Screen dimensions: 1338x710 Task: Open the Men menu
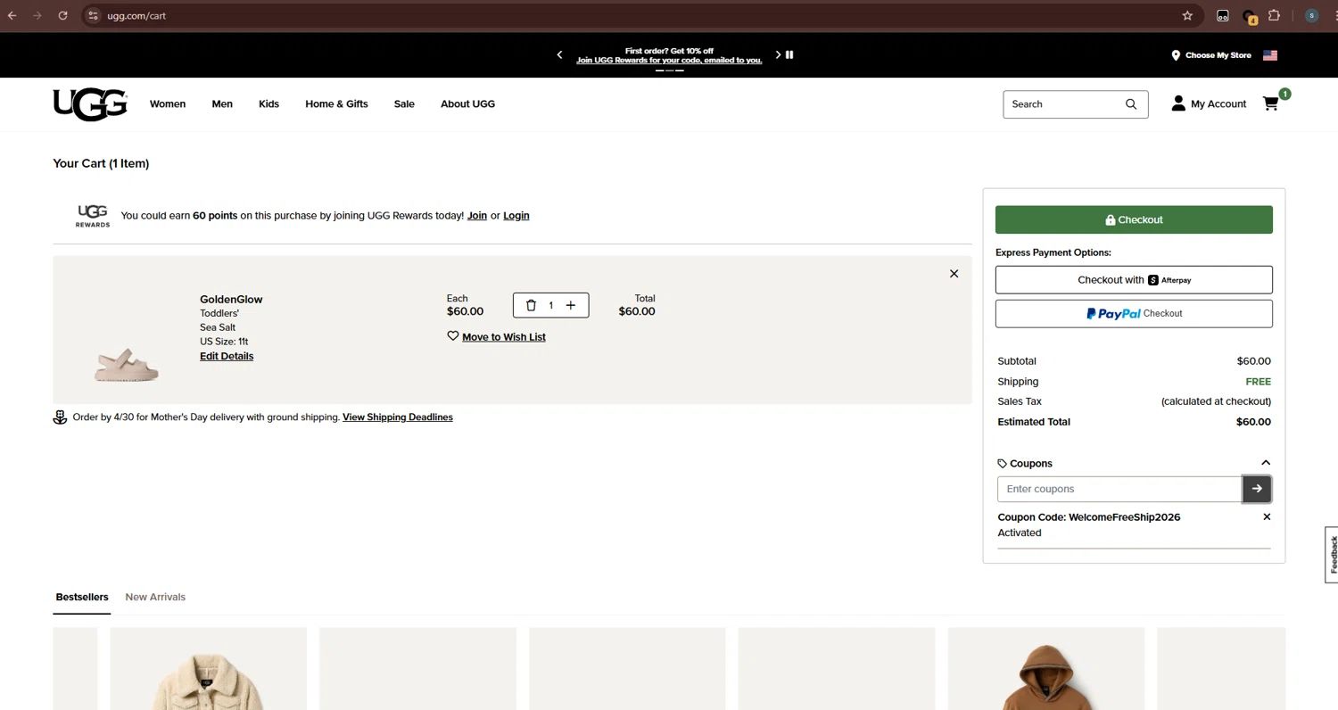[222, 104]
